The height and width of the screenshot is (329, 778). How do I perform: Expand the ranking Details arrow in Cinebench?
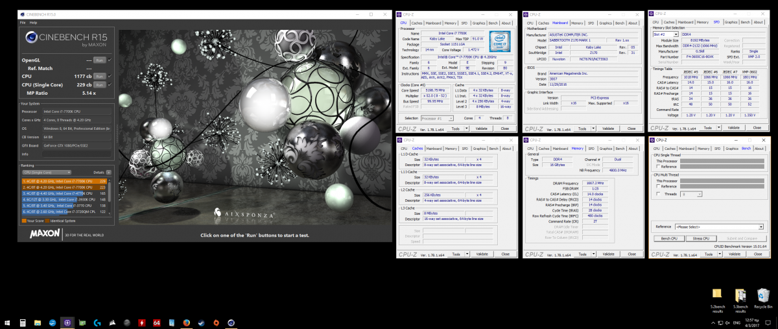(x=108, y=173)
